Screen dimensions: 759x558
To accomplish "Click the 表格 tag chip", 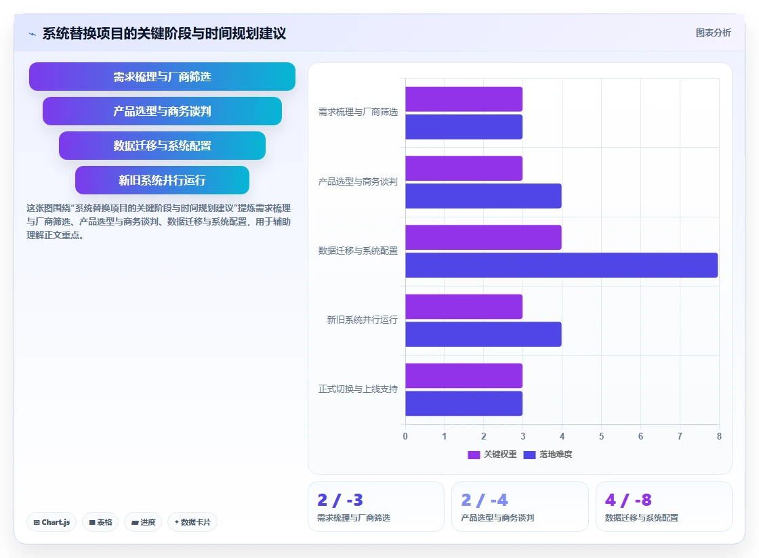I will 100,522.
